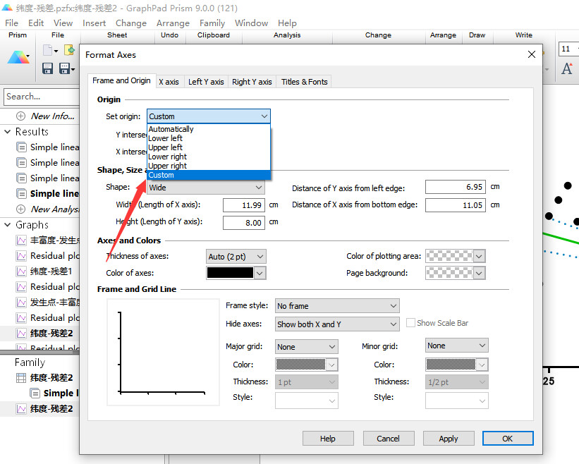Open Hide axes dropdown
This screenshot has width=579, height=464.
click(337, 324)
